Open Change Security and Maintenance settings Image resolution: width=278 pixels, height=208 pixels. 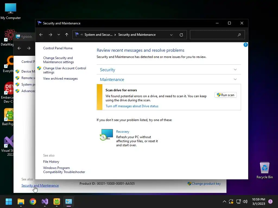point(58,60)
